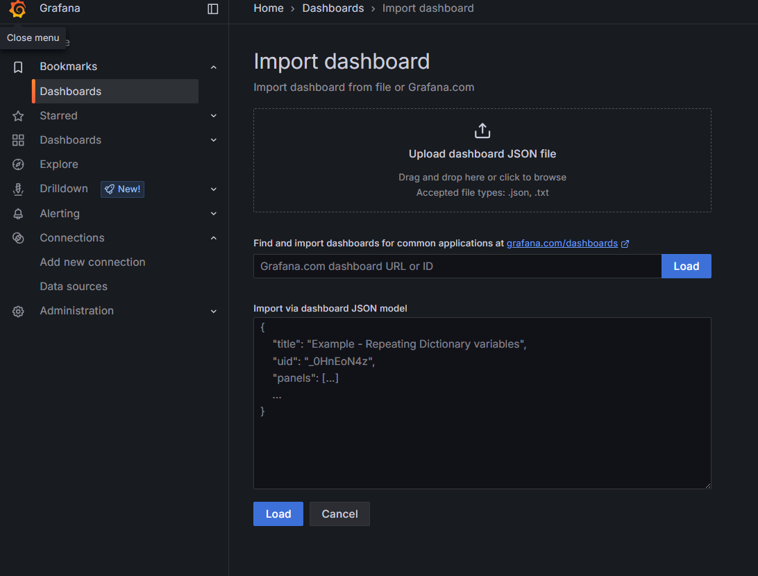This screenshot has width=758, height=576.
Task: Focus the Grafana.com dashboard URL or ID field
Action: [457, 266]
